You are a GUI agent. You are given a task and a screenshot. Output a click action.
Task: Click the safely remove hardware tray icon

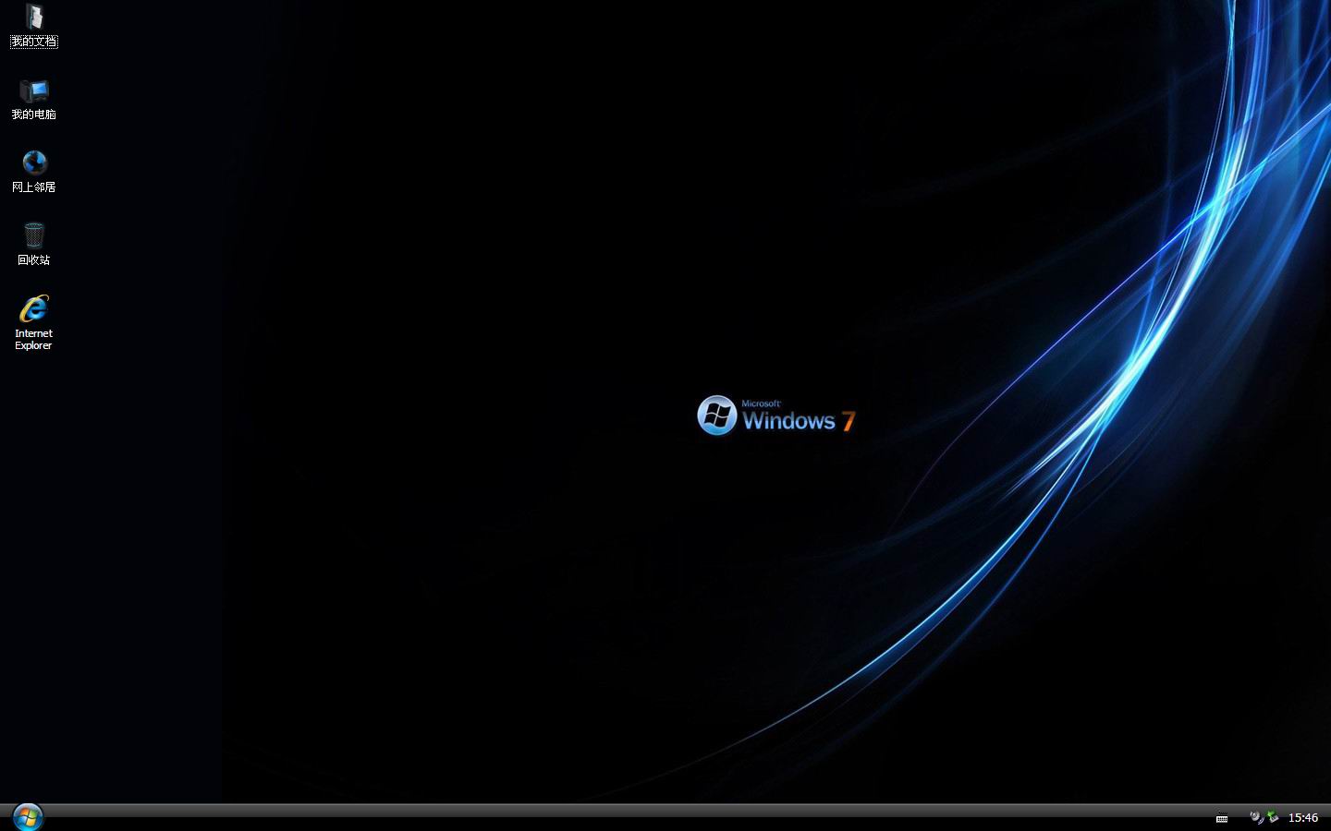[1273, 816]
